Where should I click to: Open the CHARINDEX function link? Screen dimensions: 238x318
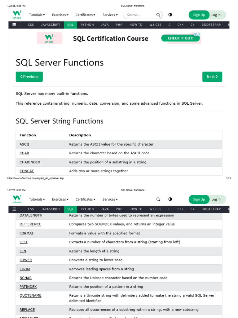coord(30,162)
